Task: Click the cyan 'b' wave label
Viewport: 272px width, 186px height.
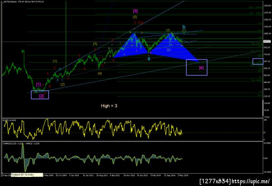Action: click(x=184, y=27)
